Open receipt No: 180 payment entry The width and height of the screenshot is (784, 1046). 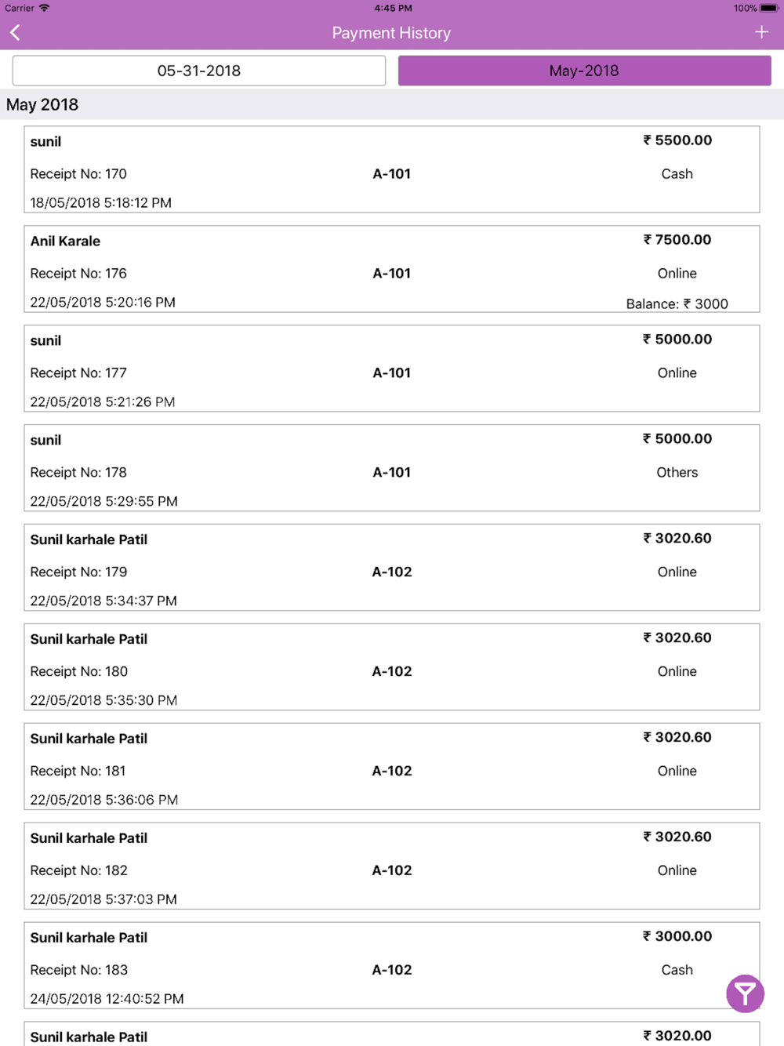[x=392, y=667]
